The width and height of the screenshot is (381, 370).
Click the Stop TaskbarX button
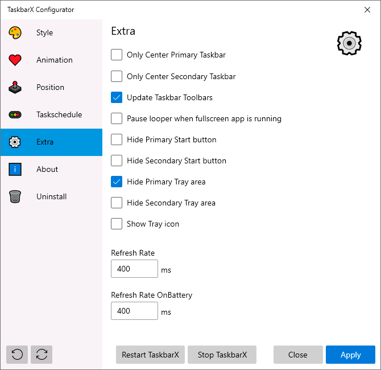[x=222, y=355]
